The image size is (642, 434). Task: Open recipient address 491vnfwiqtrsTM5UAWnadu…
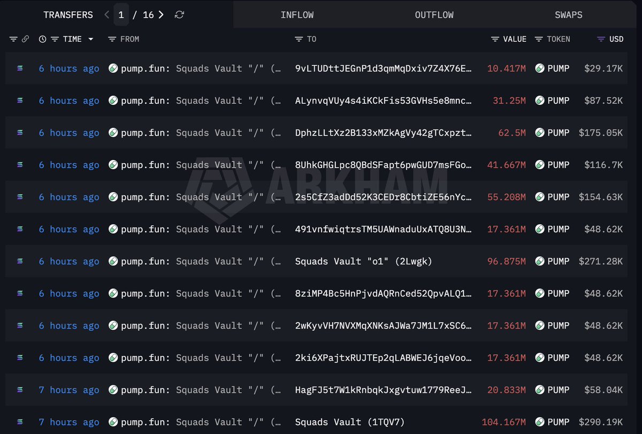pyautogui.click(x=384, y=229)
